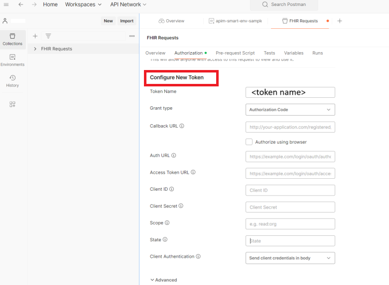This screenshot has width=389, height=285.
Task: Show Access Token URL info icon
Action: (x=193, y=172)
